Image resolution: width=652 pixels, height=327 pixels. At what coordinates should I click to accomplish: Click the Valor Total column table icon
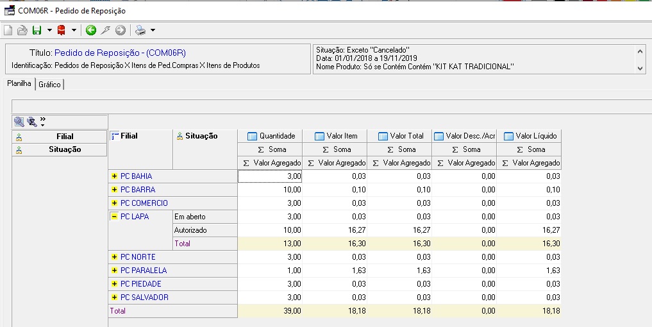pyautogui.click(x=383, y=136)
